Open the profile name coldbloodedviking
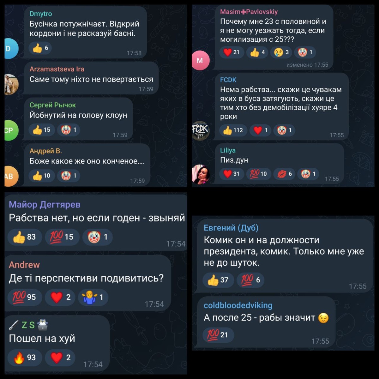Image resolution: width=379 pixels, height=379 pixels. click(x=238, y=305)
